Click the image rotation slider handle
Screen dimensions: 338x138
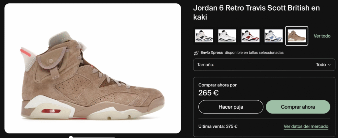tap(71, 137)
